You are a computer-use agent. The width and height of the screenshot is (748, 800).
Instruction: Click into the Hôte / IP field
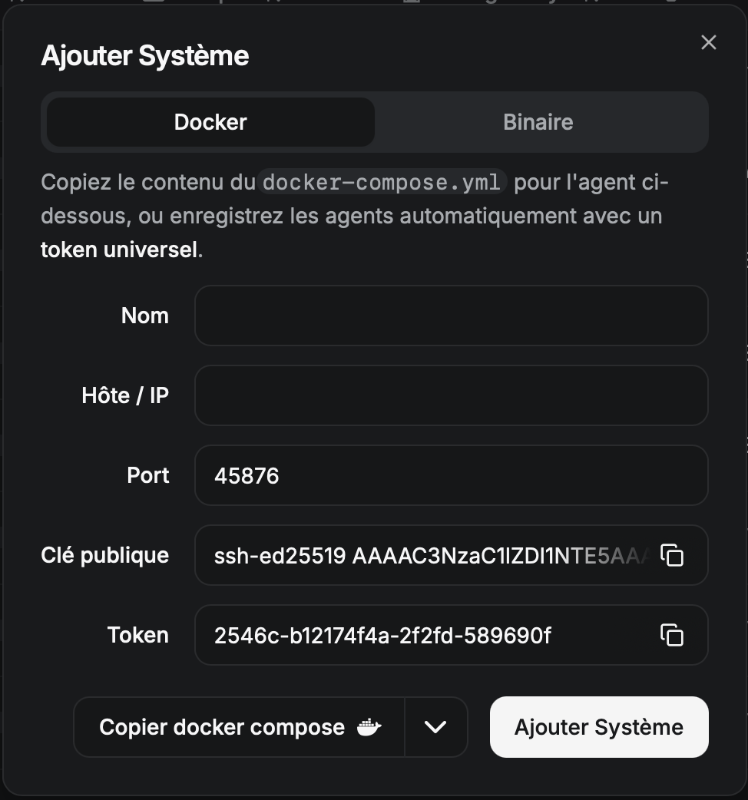point(451,395)
